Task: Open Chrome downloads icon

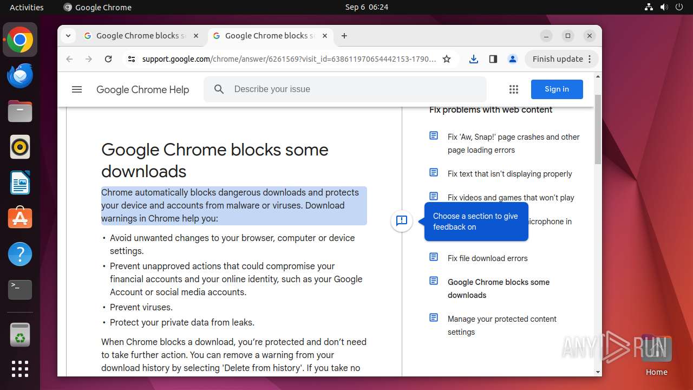Action: tap(474, 59)
